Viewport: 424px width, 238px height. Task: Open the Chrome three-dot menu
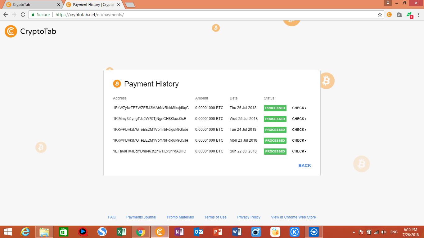point(418,15)
